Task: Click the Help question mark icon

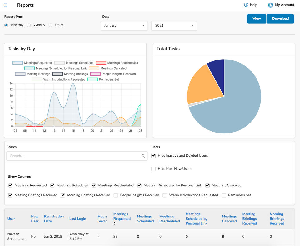Action: pos(246,5)
